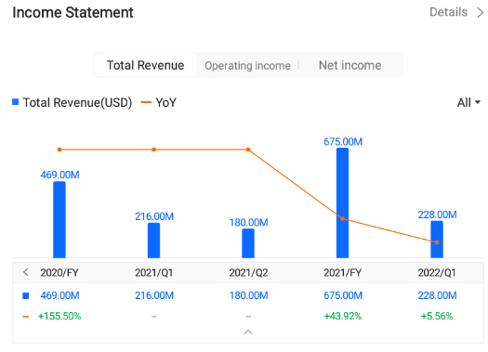Open the All period dropdown
Screen dimensions: 488x352
click(468, 102)
